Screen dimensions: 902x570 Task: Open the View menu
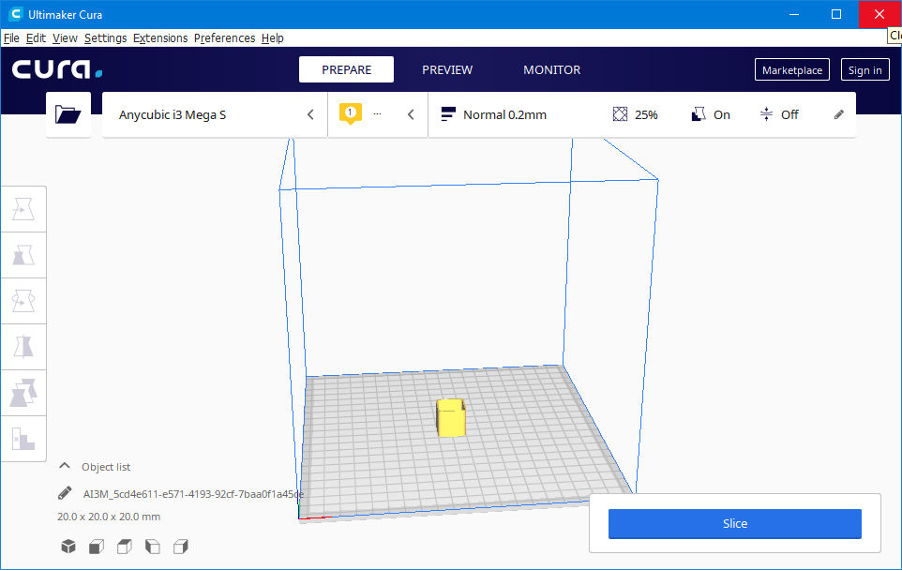point(65,37)
